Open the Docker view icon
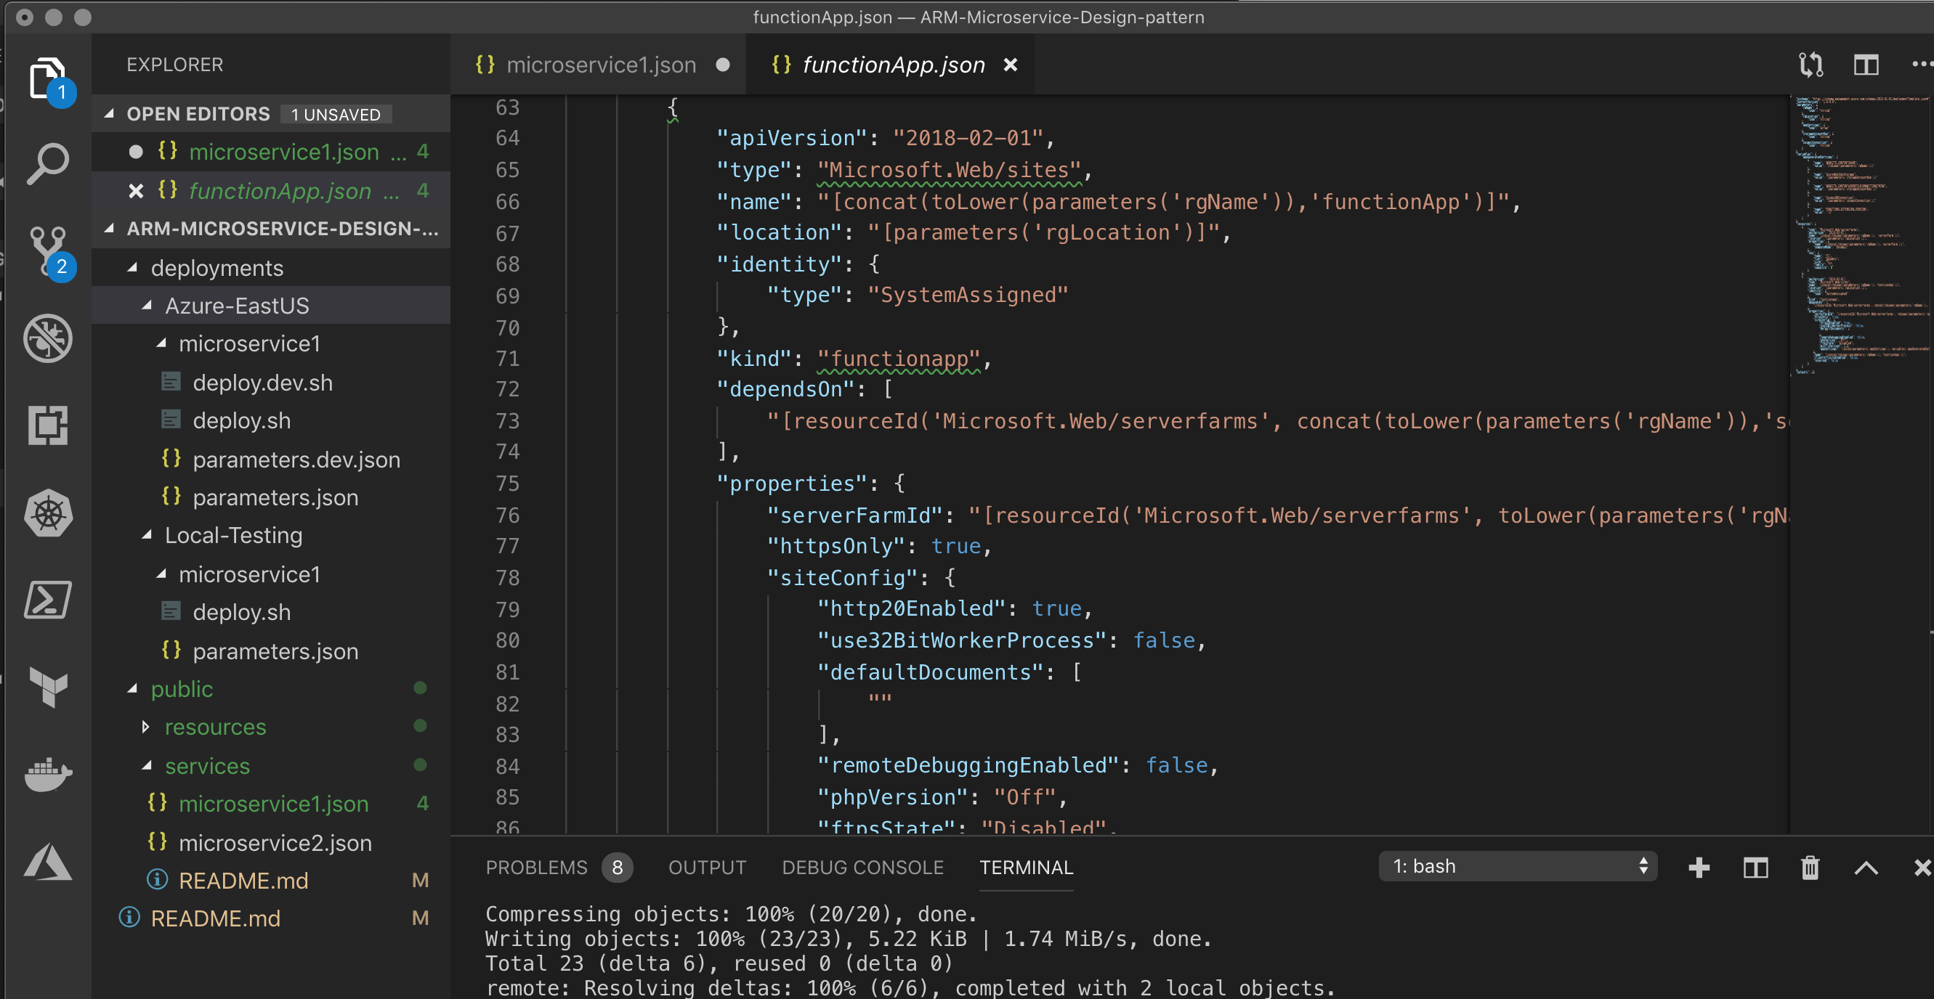1934x999 pixels. click(48, 775)
